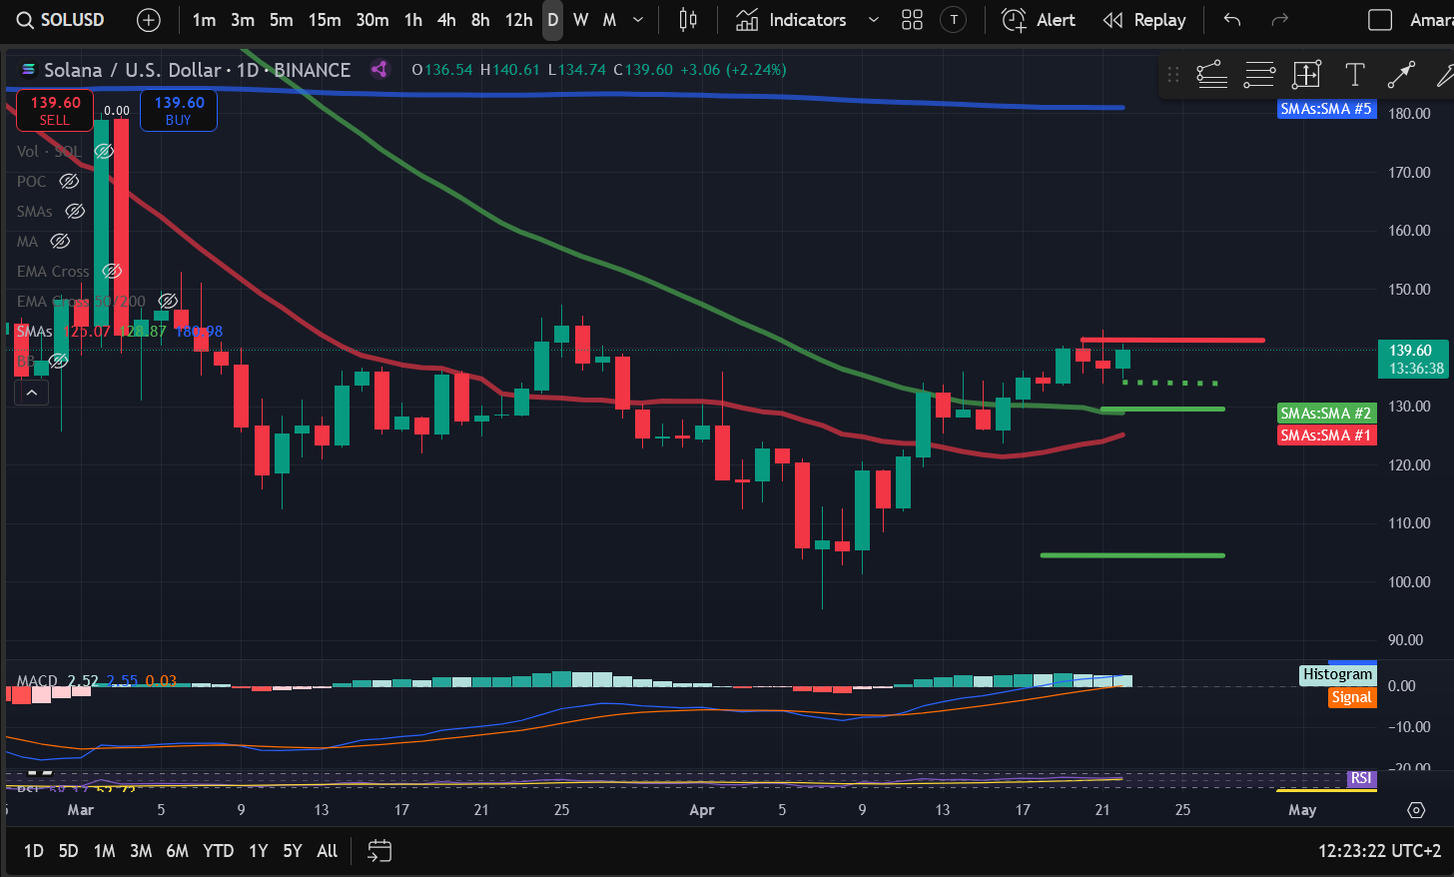1454x877 pixels.
Task: Open the candlestick chart type selector
Action: [x=688, y=20]
